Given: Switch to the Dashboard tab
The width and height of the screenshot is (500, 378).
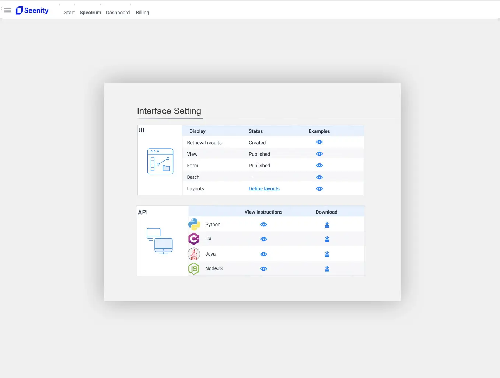Looking at the screenshot, I should click(118, 13).
